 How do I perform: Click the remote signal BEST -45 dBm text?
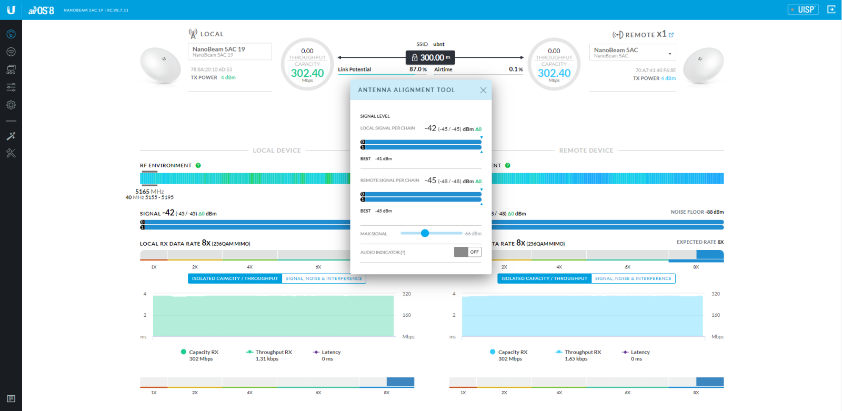click(376, 210)
